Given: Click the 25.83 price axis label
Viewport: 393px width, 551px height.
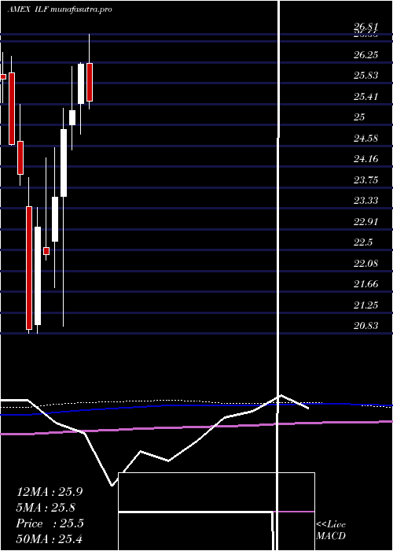Looking at the screenshot, I should (x=365, y=76).
